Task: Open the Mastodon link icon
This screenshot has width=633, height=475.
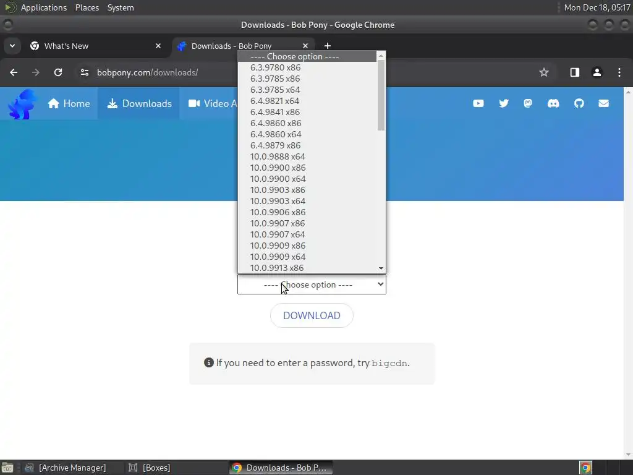Action: (x=528, y=103)
